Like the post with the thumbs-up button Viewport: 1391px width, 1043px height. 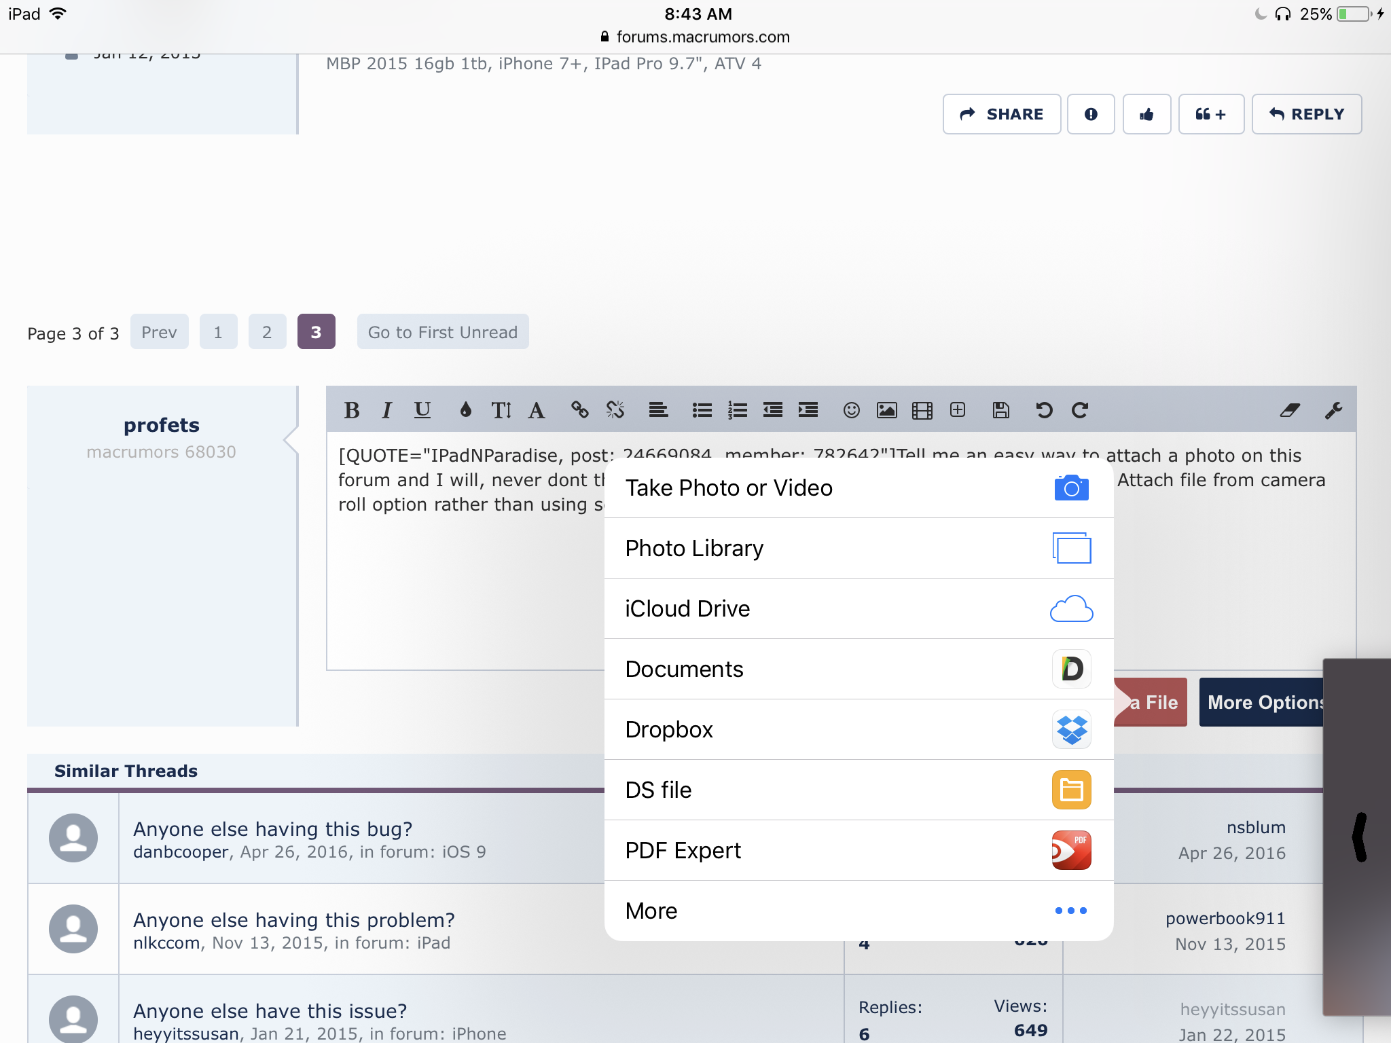coord(1146,114)
